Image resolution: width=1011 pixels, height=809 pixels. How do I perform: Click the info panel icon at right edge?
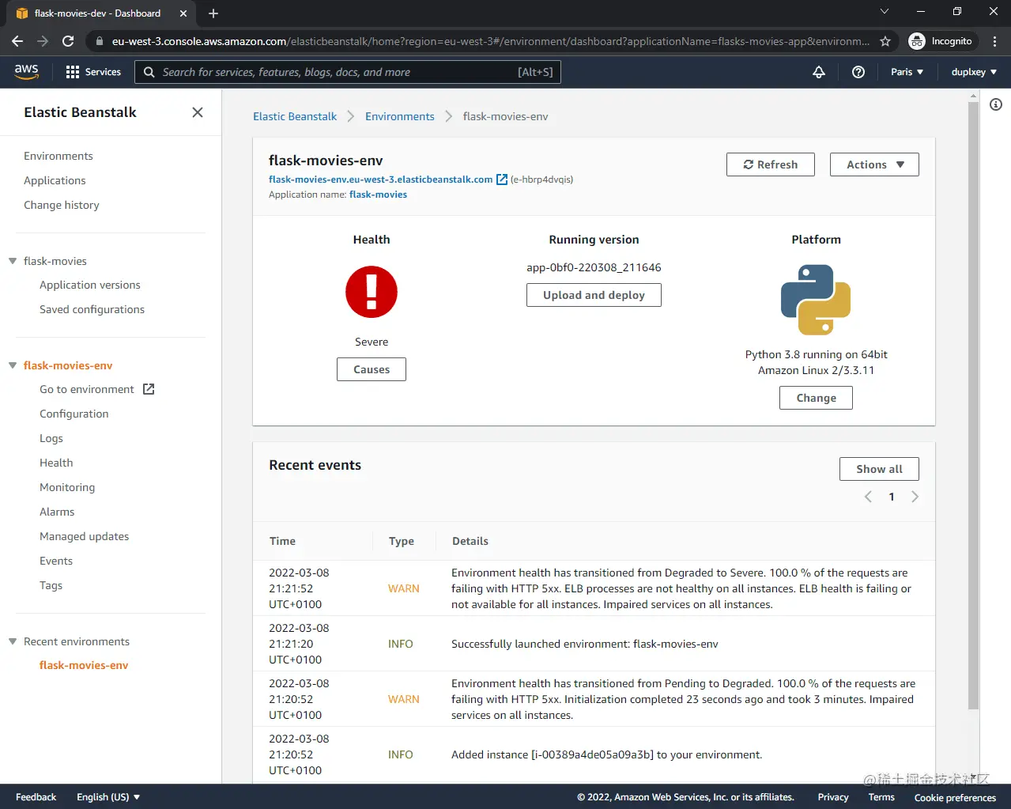tap(996, 104)
